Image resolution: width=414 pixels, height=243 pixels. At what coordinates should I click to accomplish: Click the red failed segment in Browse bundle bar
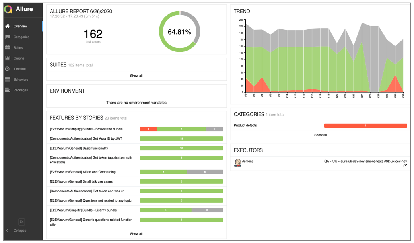click(x=148, y=129)
